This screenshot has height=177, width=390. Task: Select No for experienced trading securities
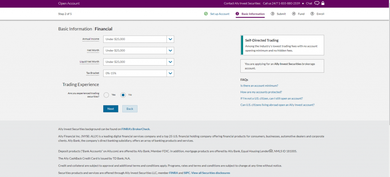[123, 95]
